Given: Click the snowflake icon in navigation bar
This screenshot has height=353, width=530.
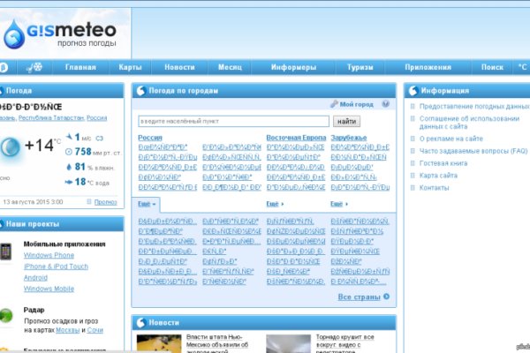Looking at the screenshot, I should (35, 67).
